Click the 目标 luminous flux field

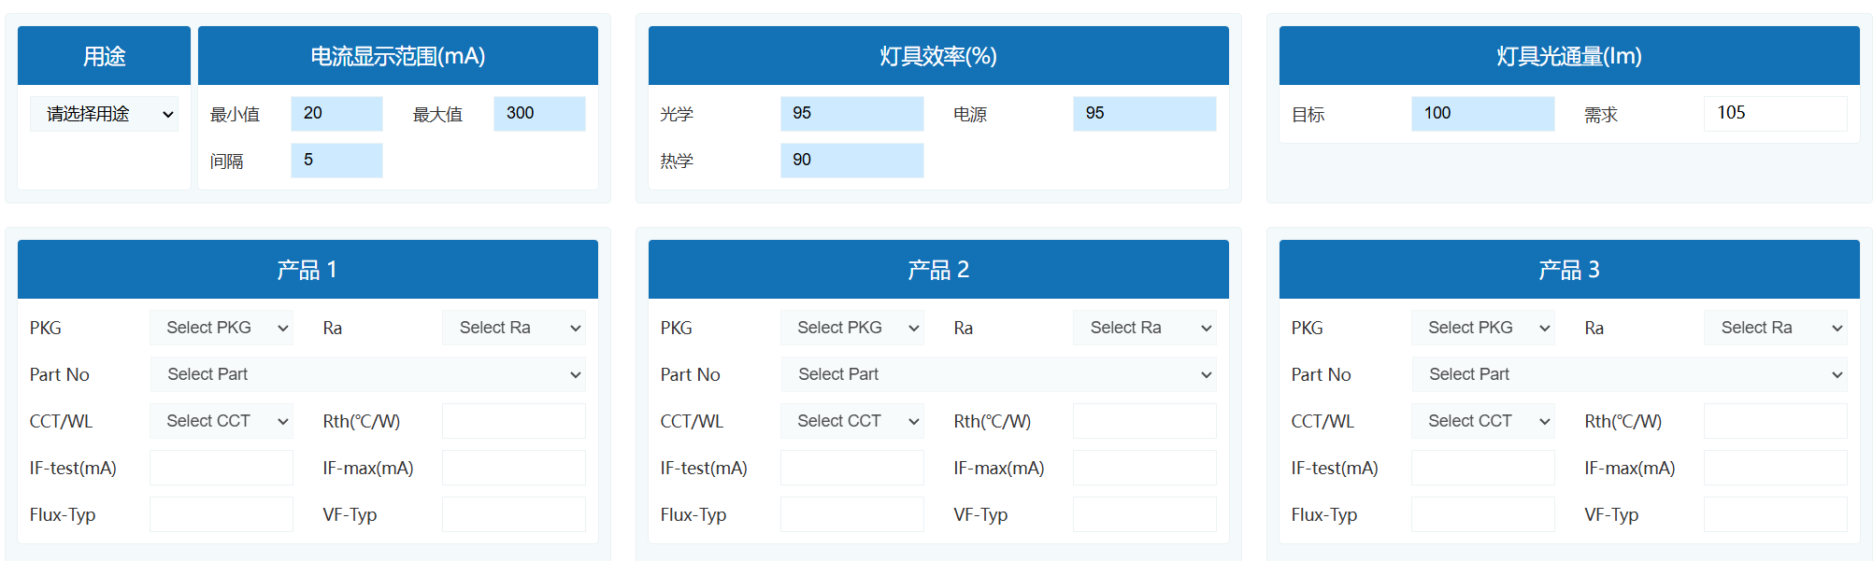tap(1482, 114)
